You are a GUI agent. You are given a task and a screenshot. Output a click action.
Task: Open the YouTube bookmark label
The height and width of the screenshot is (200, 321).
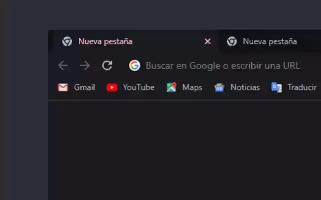tap(138, 87)
